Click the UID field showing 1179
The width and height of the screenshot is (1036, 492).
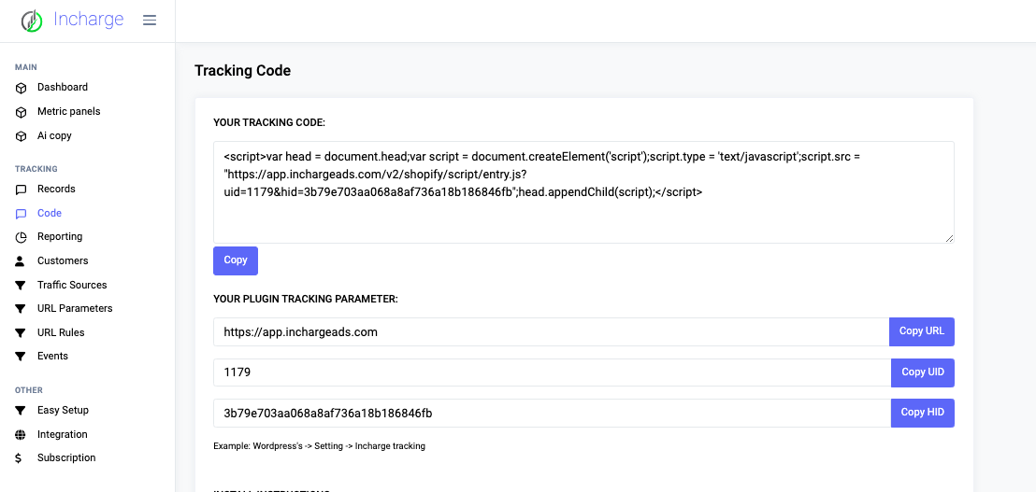(553, 373)
